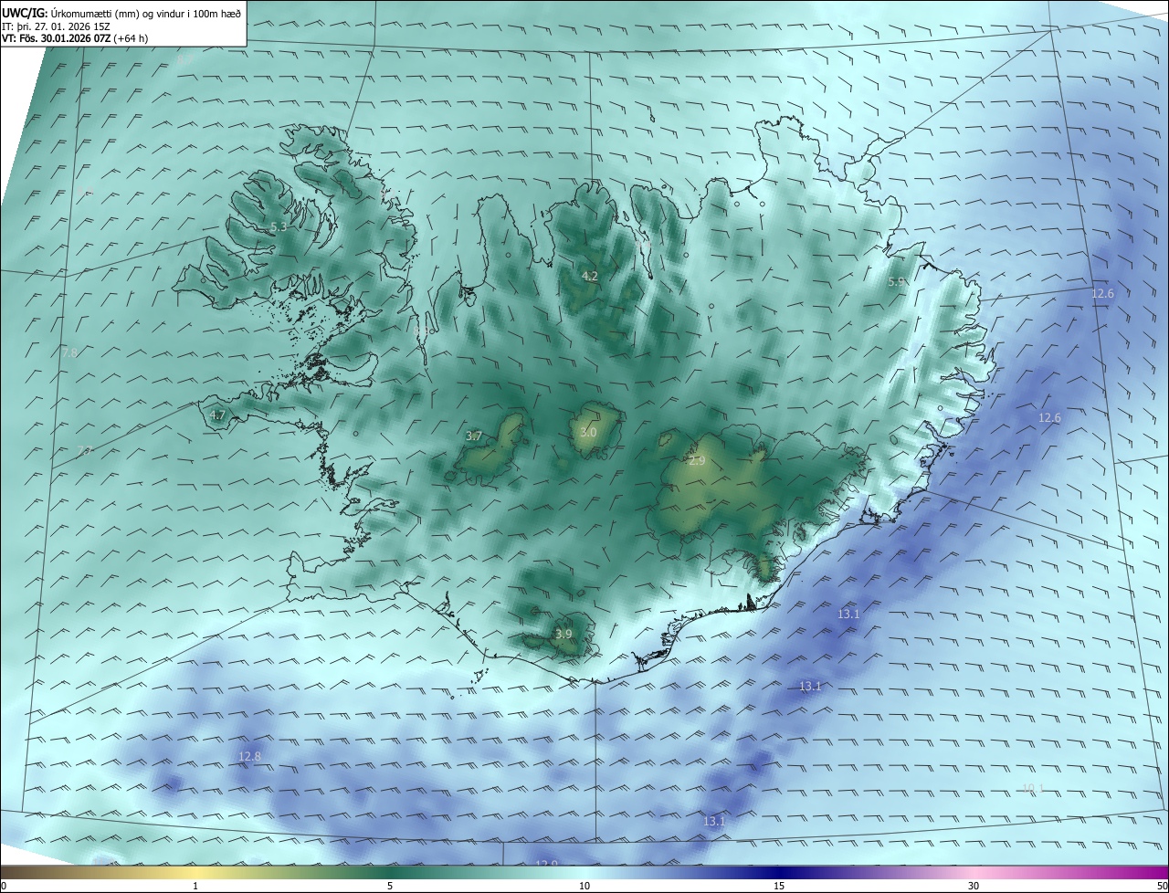Click the faint 8.7 value near the top

point(185,59)
